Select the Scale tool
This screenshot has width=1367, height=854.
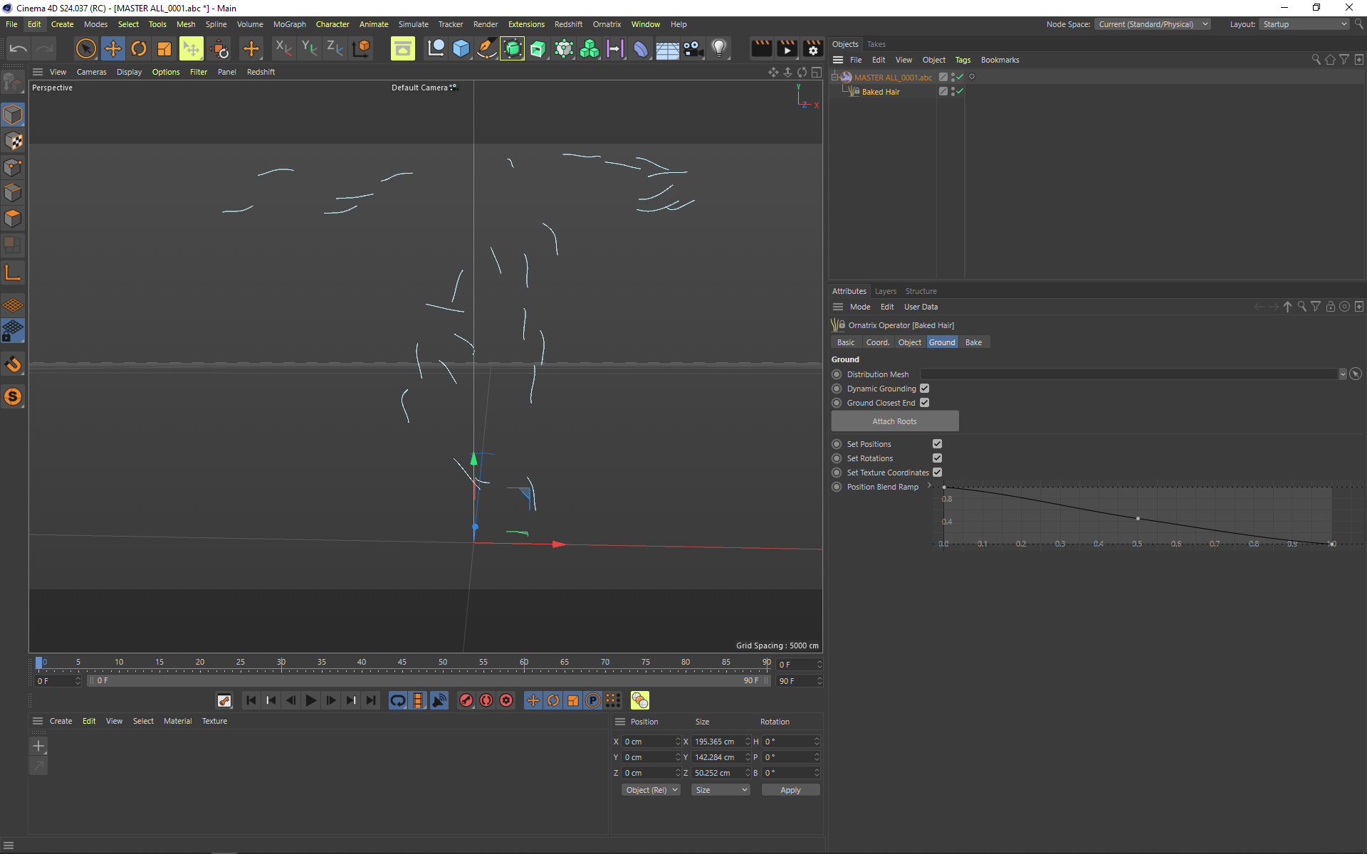tap(164, 48)
